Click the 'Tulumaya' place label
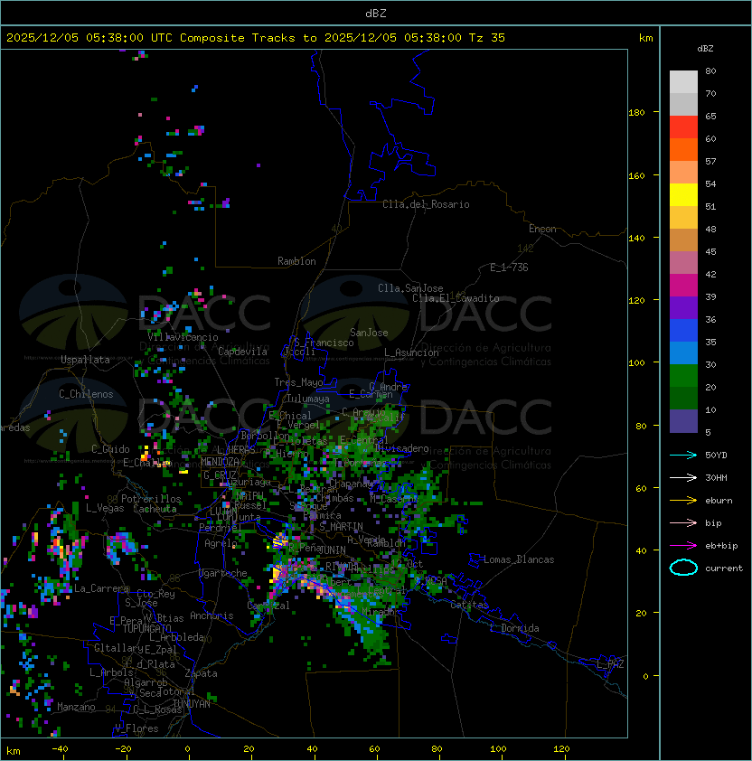This screenshot has height=761, width=752. click(x=308, y=399)
